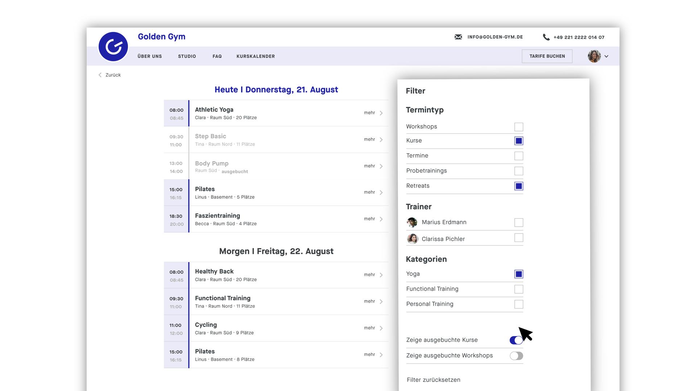
Task: Click the Golden Gym title text
Action: (161, 37)
